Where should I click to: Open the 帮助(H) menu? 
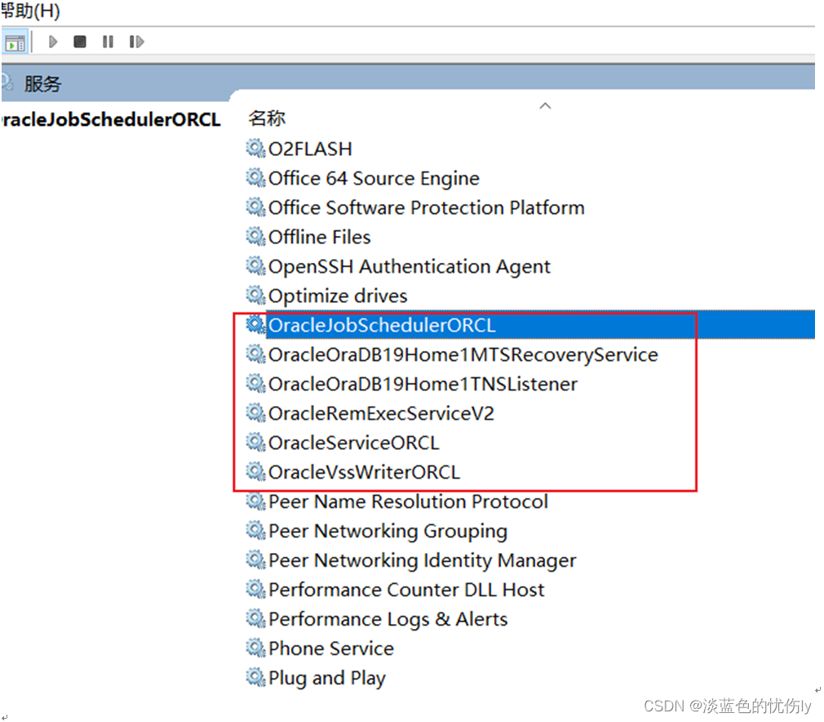point(30,11)
